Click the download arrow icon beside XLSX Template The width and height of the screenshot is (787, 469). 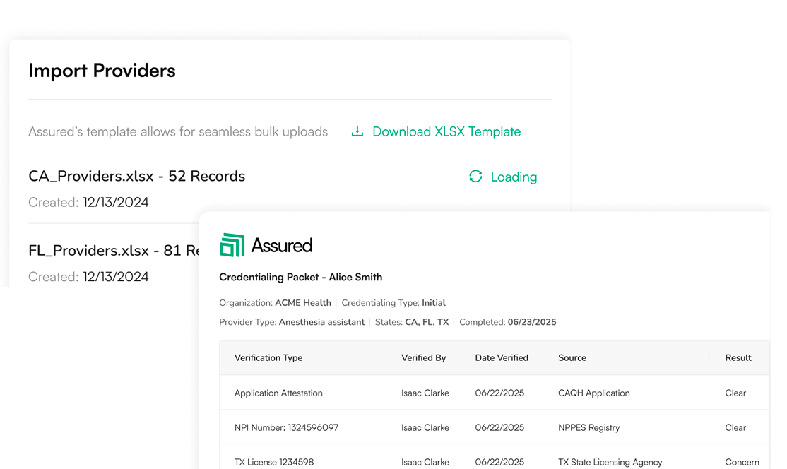pyautogui.click(x=357, y=131)
